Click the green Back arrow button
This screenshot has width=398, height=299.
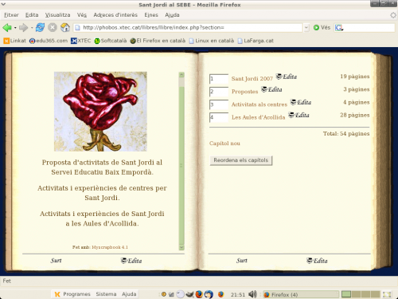point(7,27)
